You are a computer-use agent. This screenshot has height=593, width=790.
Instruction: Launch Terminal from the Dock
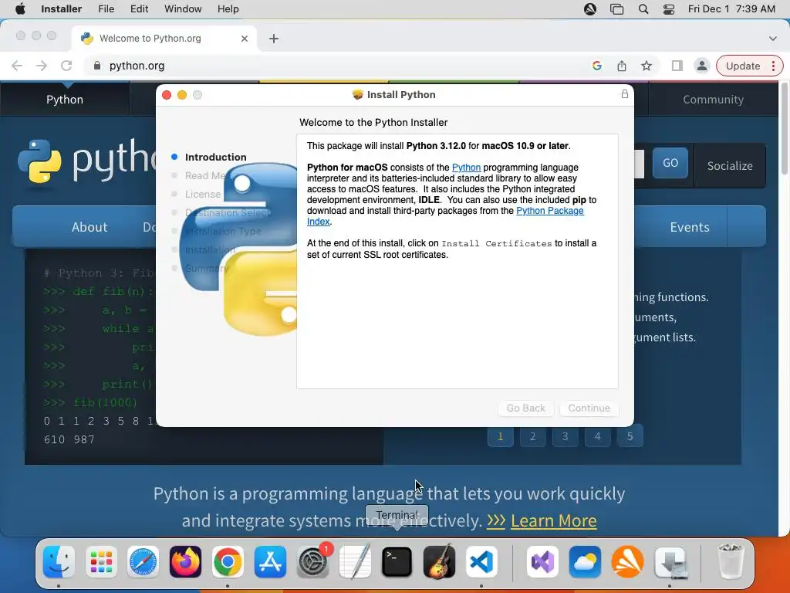(397, 561)
